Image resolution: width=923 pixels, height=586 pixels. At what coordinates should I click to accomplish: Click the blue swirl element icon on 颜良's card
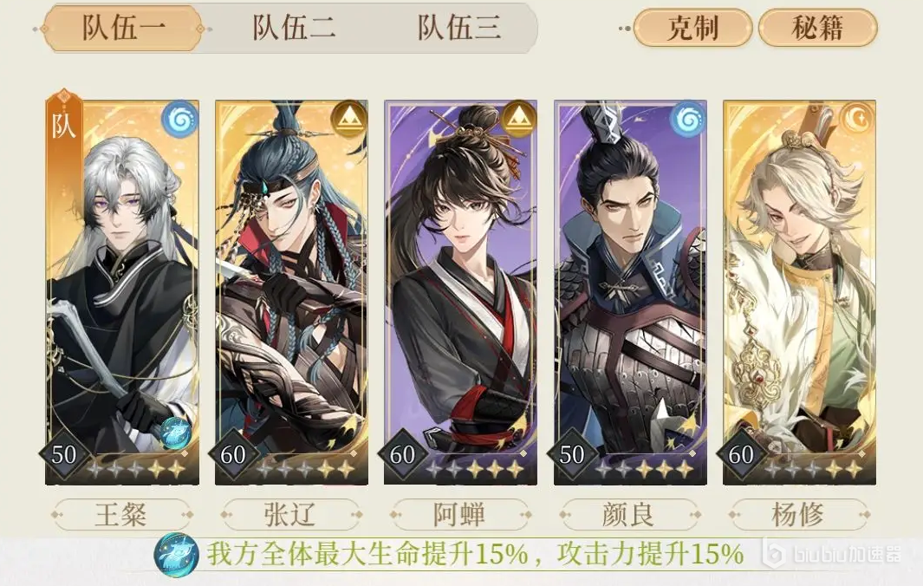point(687,119)
